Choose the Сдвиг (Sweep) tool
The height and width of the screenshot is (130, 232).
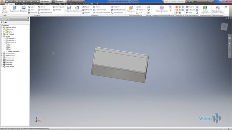pos(31,7)
